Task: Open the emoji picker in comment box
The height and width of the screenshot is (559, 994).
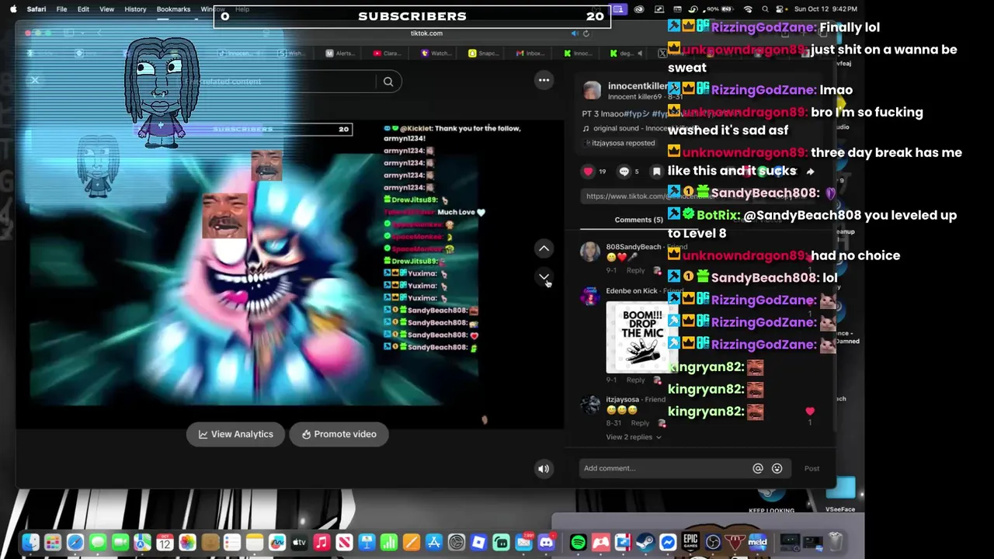Action: tap(777, 468)
